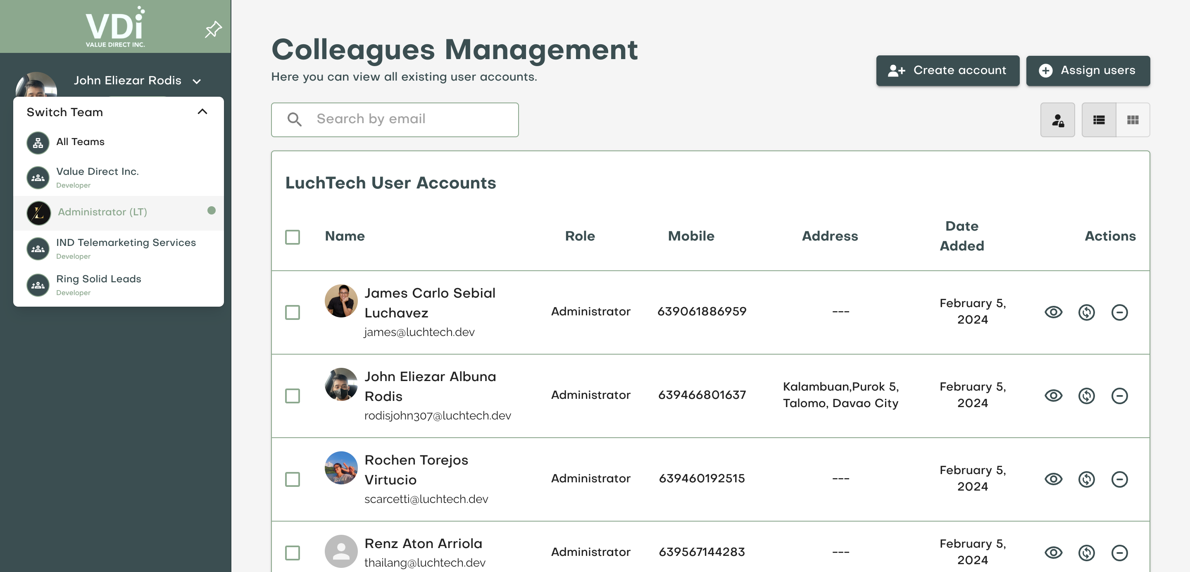Collapse the Switch Team list
1190x572 pixels.
(202, 112)
